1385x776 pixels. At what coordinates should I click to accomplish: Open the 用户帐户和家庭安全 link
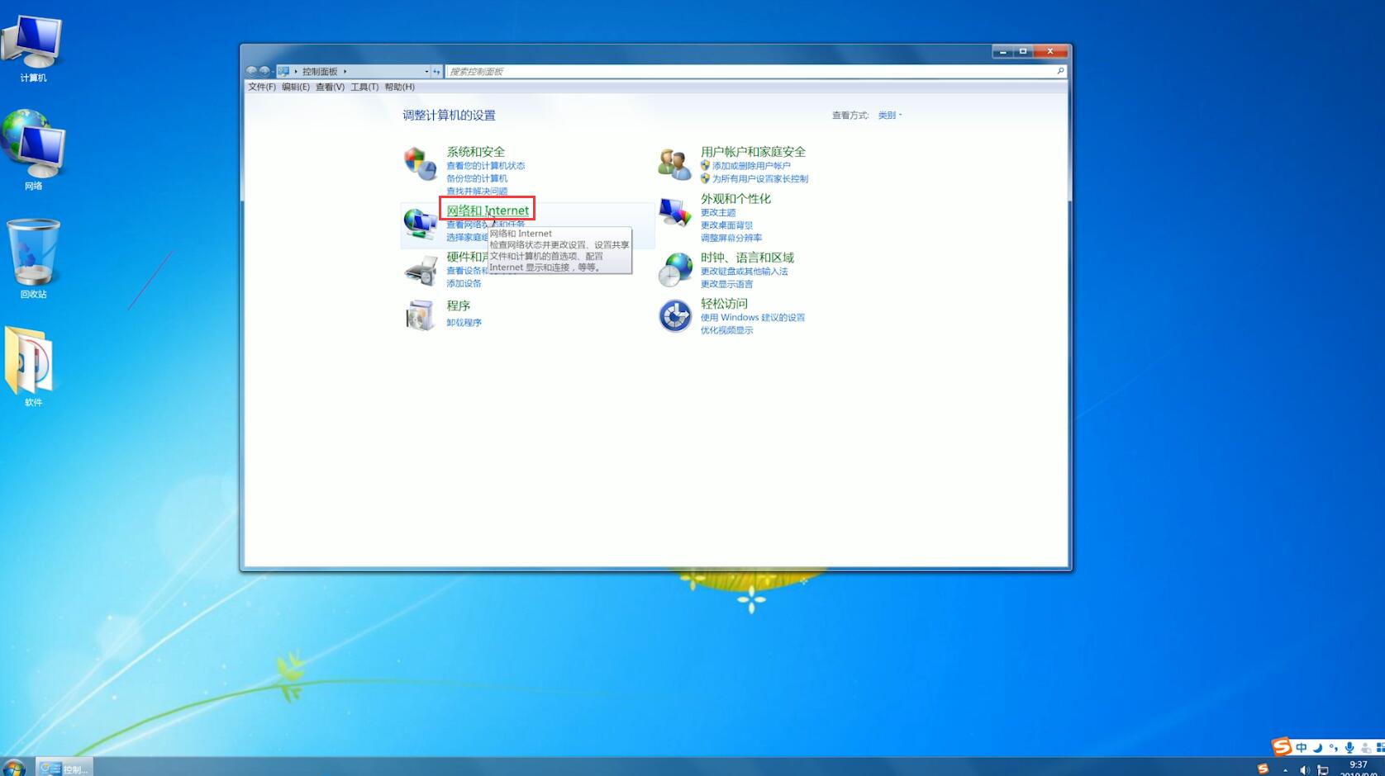[x=753, y=152]
